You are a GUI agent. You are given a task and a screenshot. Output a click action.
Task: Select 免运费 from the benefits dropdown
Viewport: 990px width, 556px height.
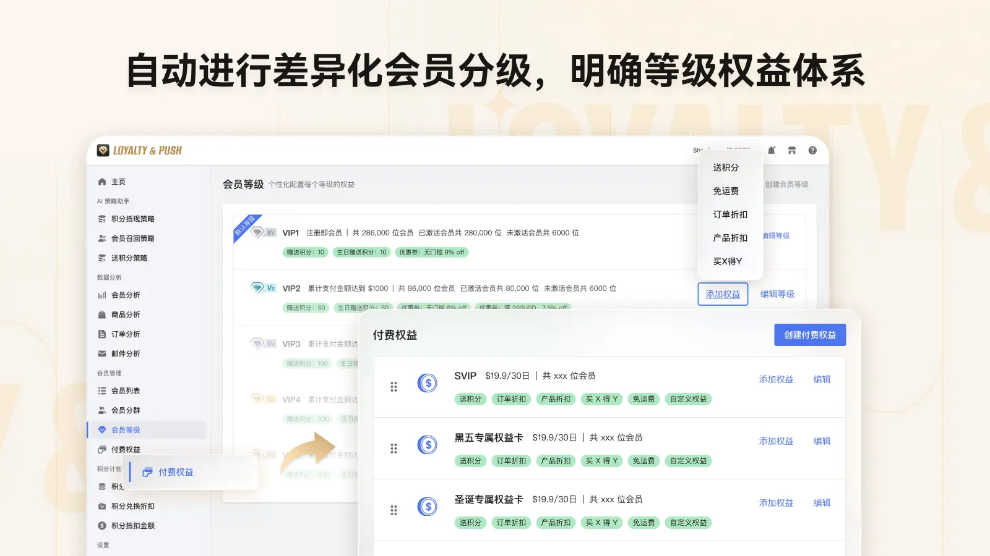pos(725,191)
